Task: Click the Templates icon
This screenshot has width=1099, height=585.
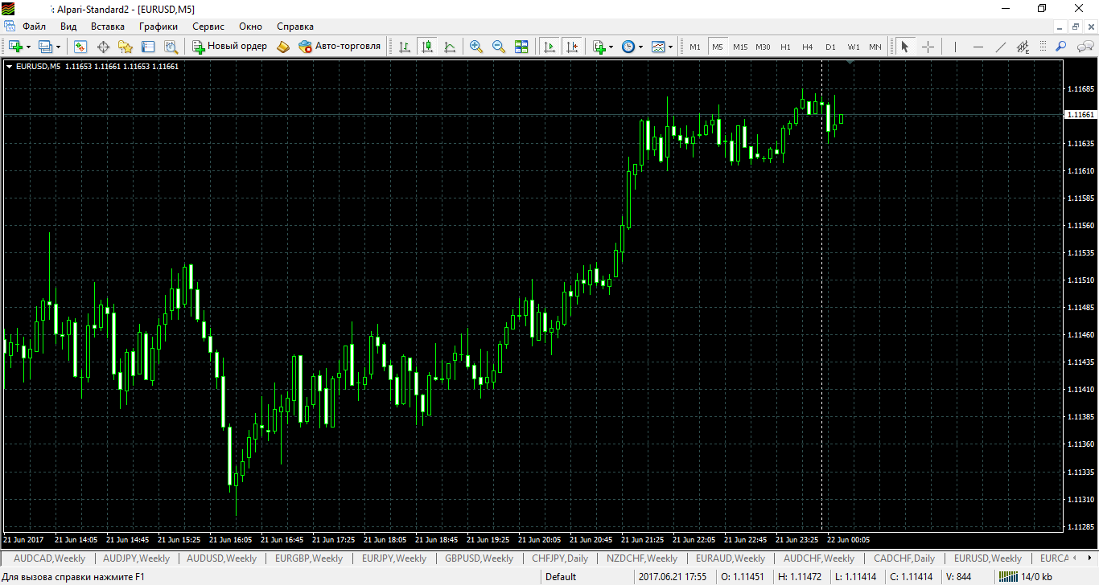Action: (x=658, y=47)
